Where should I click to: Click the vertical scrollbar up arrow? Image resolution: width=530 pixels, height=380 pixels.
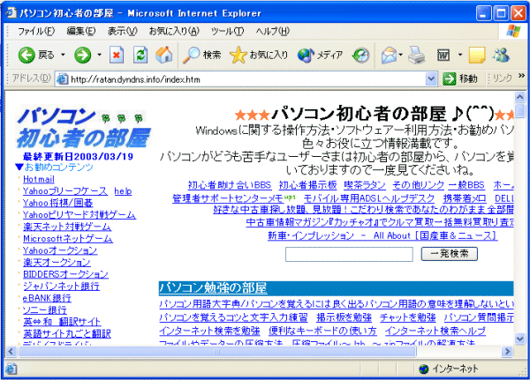pos(519,97)
